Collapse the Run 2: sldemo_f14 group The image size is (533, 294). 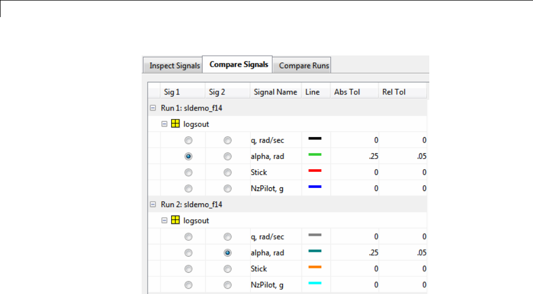pyautogui.click(x=153, y=204)
